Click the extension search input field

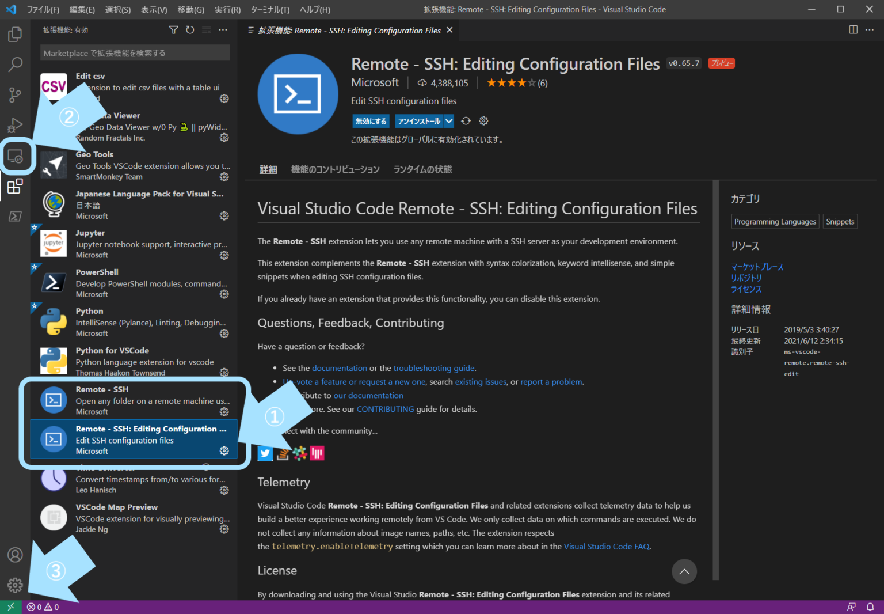pyautogui.click(x=135, y=52)
